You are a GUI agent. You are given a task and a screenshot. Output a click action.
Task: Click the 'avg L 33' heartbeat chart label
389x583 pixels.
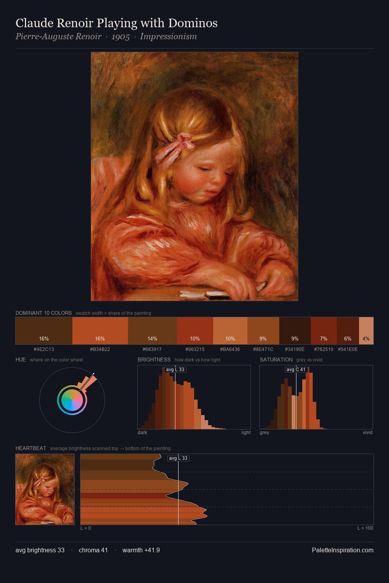(x=178, y=458)
